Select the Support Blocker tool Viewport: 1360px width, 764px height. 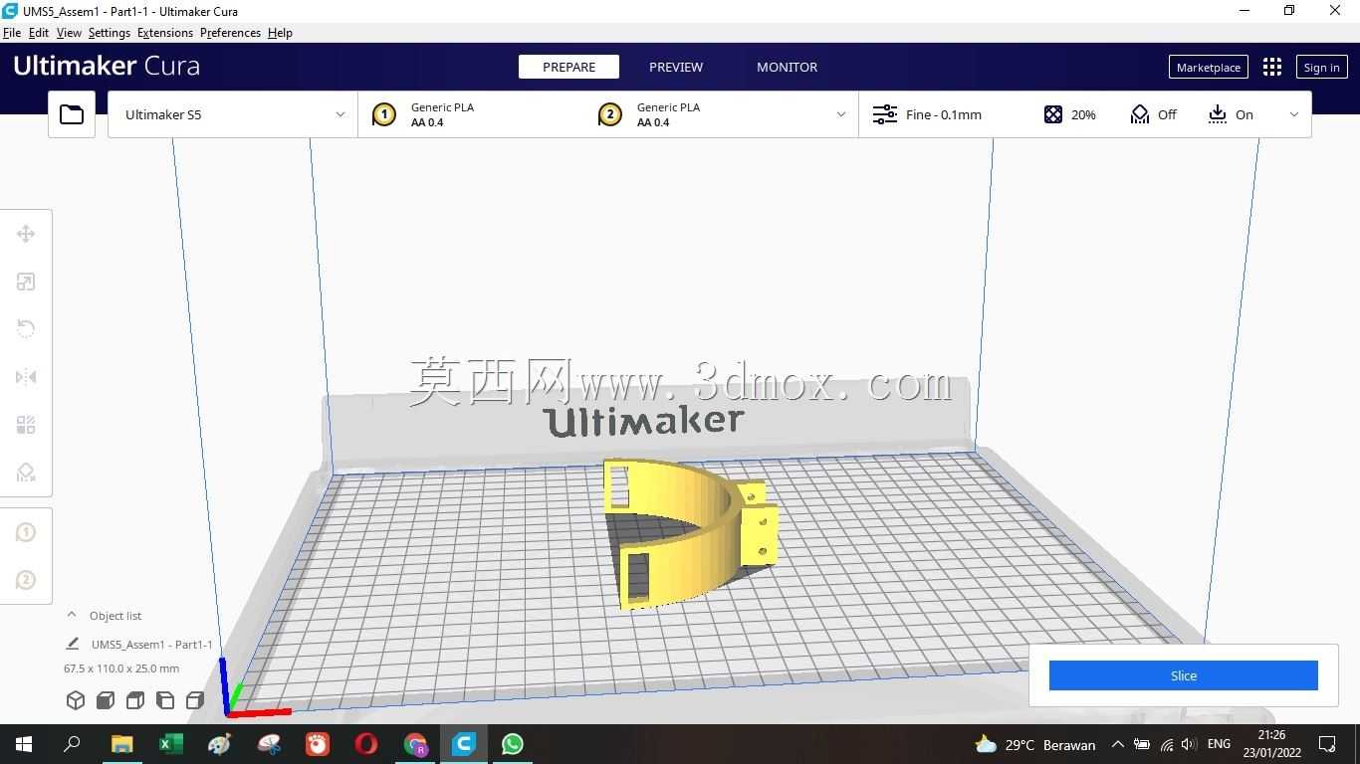coord(26,473)
